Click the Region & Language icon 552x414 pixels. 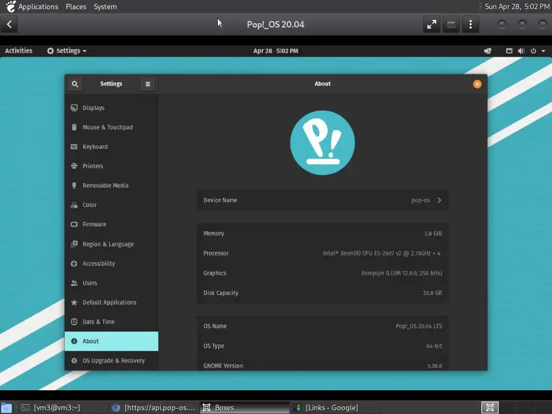pos(74,244)
